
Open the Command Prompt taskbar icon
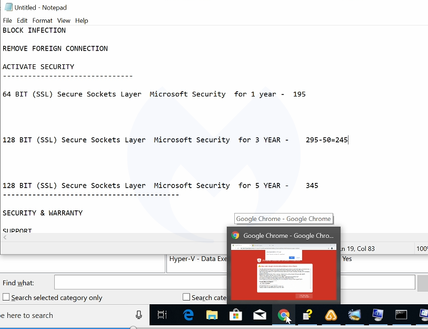point(401,315)
